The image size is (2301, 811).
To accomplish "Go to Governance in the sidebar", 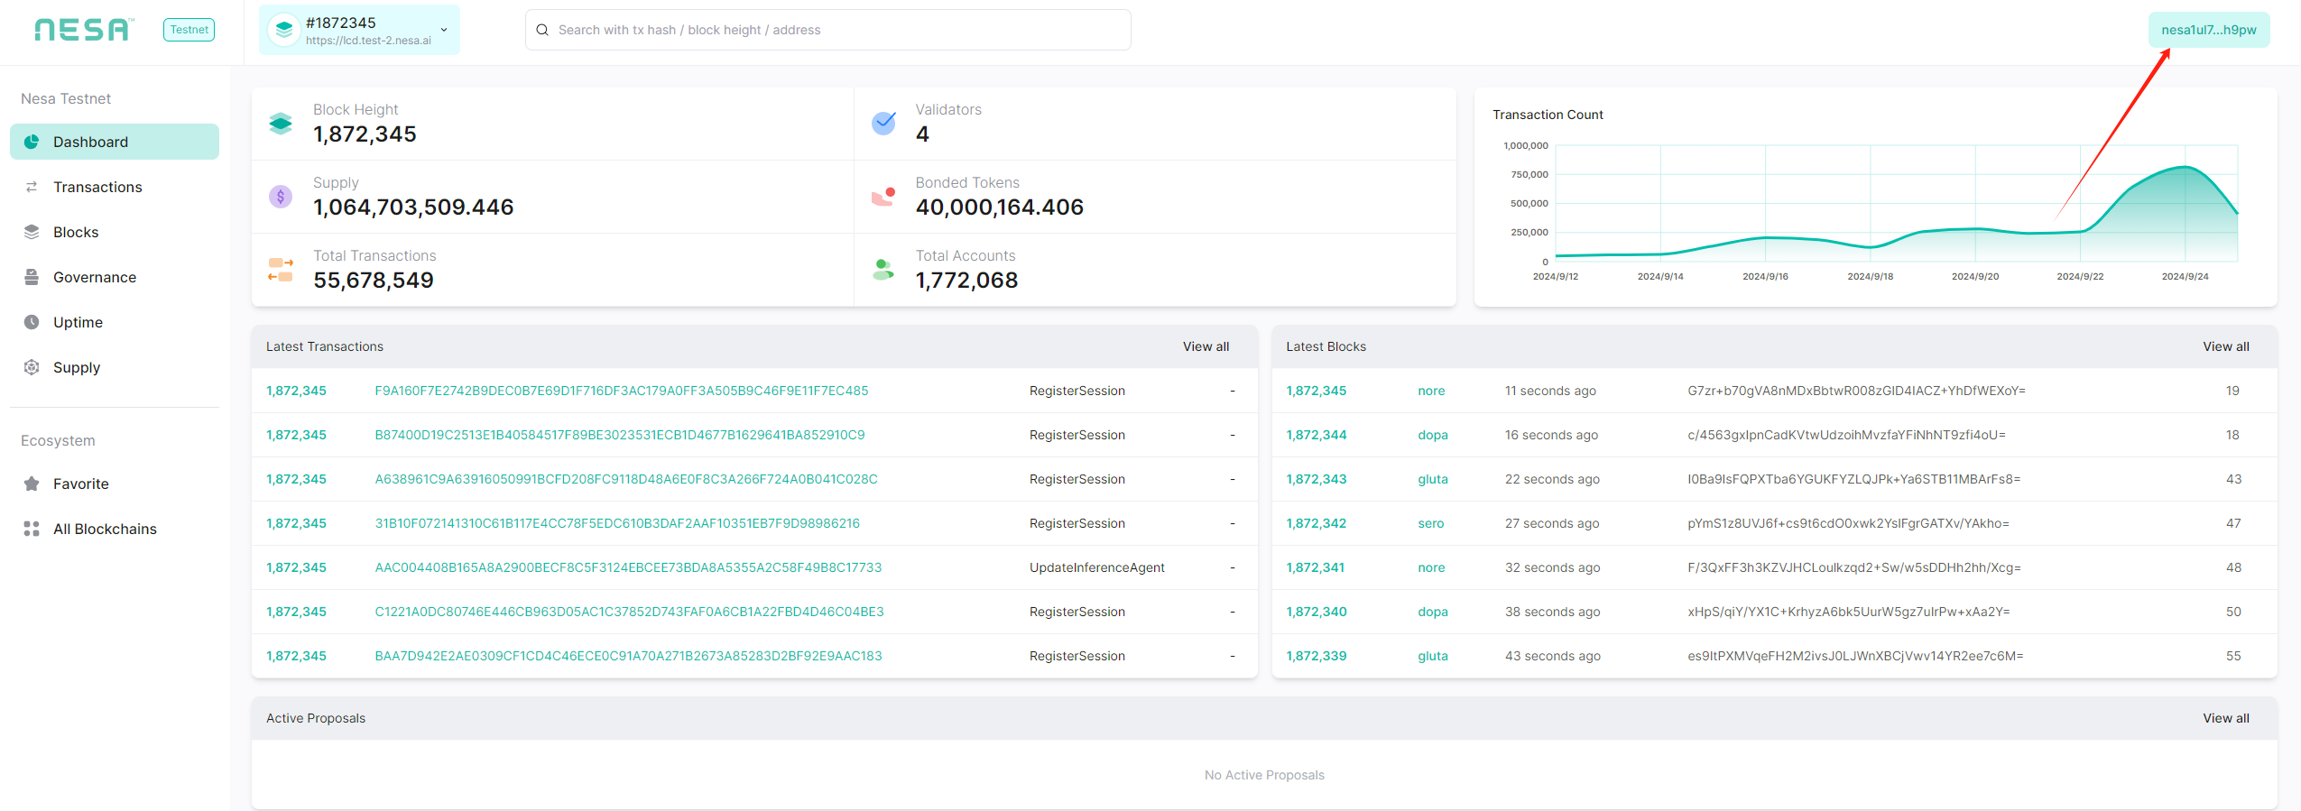I will pyautogui.click(x=95, y=277).
